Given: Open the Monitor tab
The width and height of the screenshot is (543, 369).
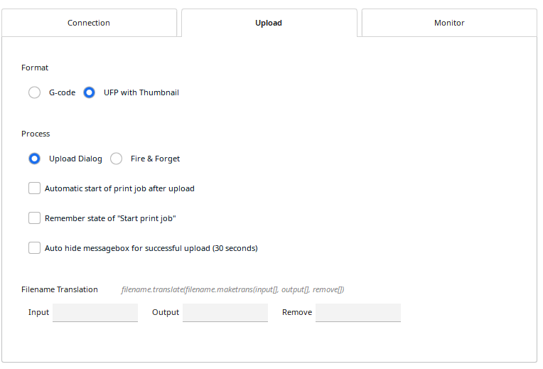Looking at the screenshot, I should [x=449, y=23].
